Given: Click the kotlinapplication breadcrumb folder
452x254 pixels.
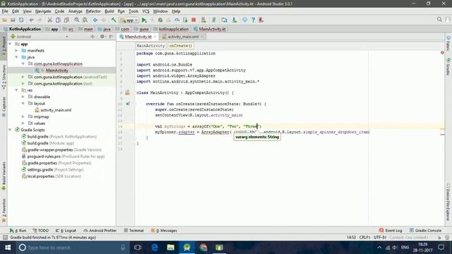Looking at the screenshot, I should coord(171,29).
